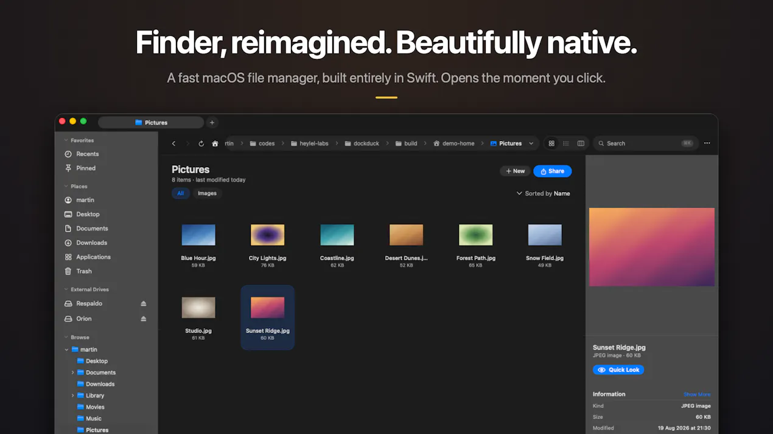Click the Search field

[646, 143]
